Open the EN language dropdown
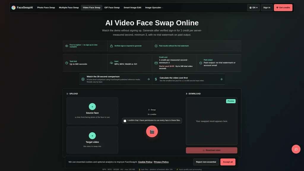 254,7
